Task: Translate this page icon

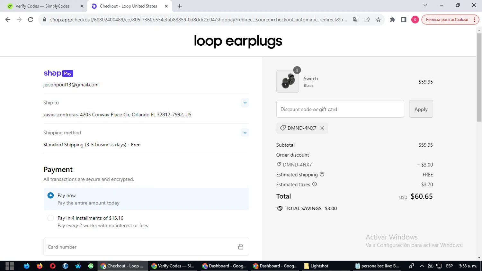Action: click(x=356, y=20)
